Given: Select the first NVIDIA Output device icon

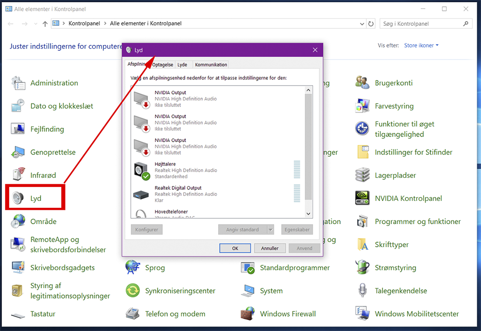Looking at the screenshot, I should (x=141, y=100).
